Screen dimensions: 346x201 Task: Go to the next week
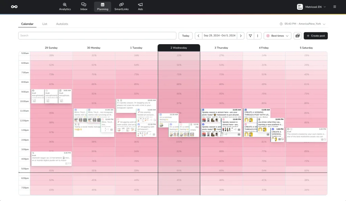coord(241,36)
